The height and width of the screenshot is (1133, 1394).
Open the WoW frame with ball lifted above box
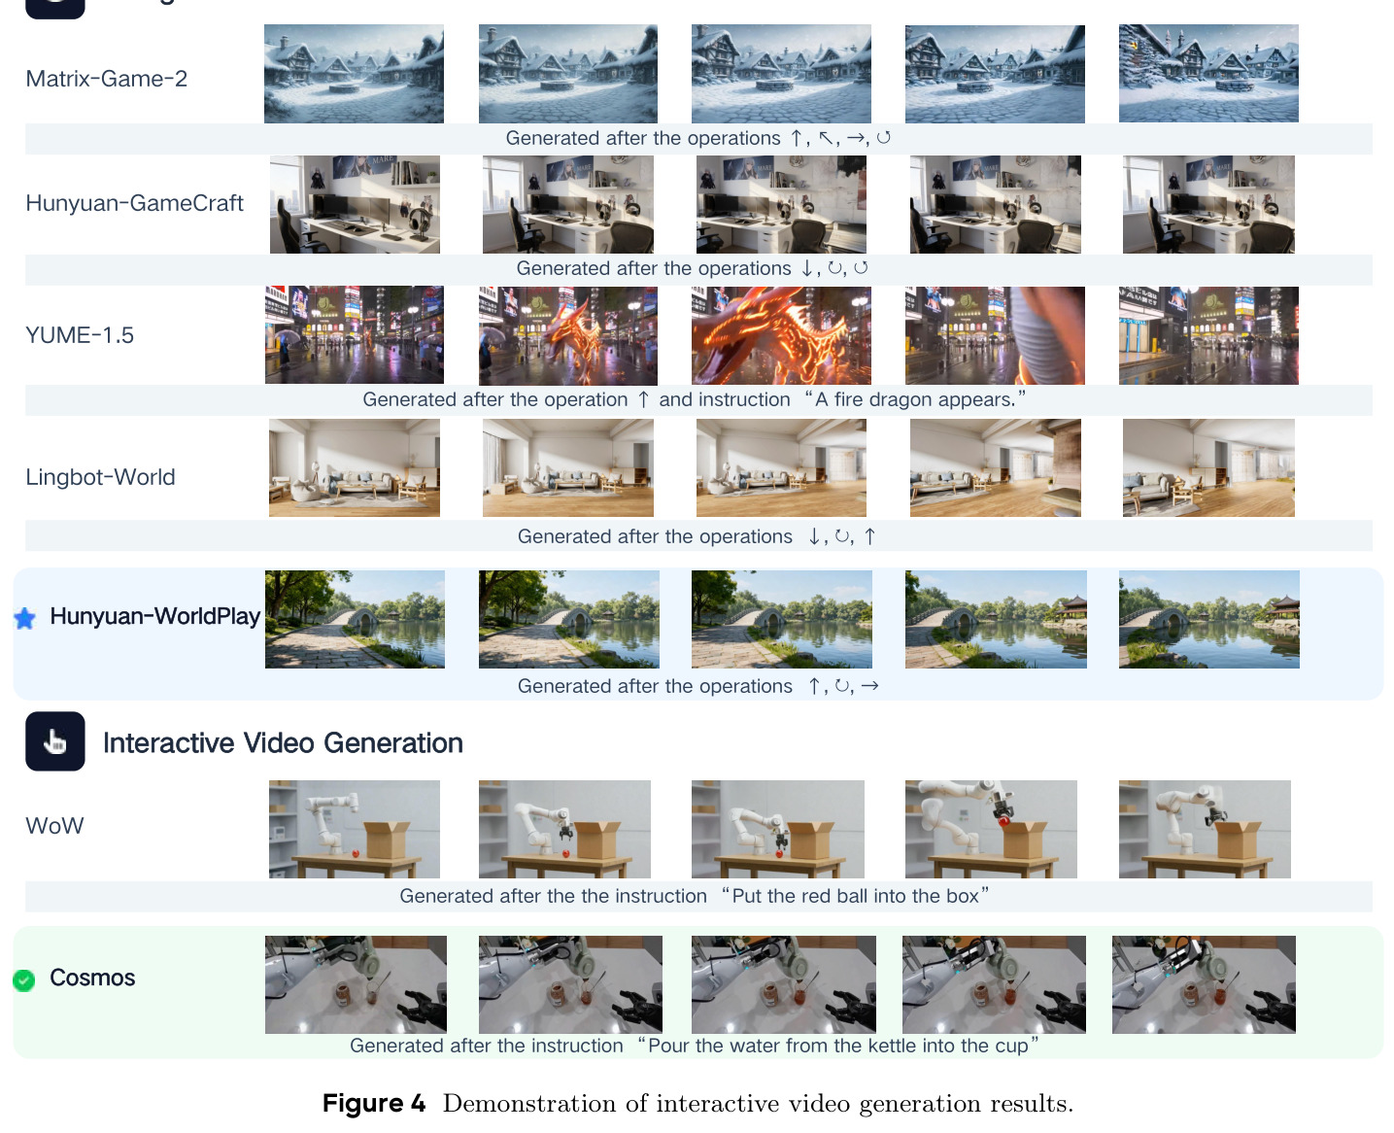pyautogui.click(x=991, y=829)
